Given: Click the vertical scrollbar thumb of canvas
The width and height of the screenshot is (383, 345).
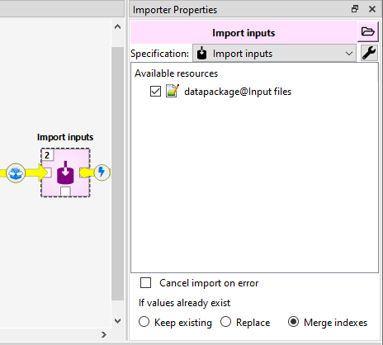Looking at the screenshot, I should tap(118, 173).
